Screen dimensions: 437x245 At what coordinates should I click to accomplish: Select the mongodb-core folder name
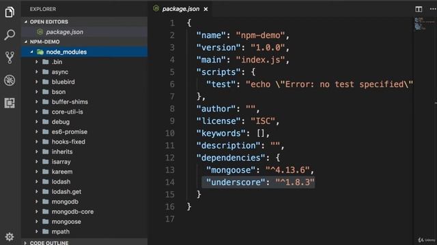point(72,212)
